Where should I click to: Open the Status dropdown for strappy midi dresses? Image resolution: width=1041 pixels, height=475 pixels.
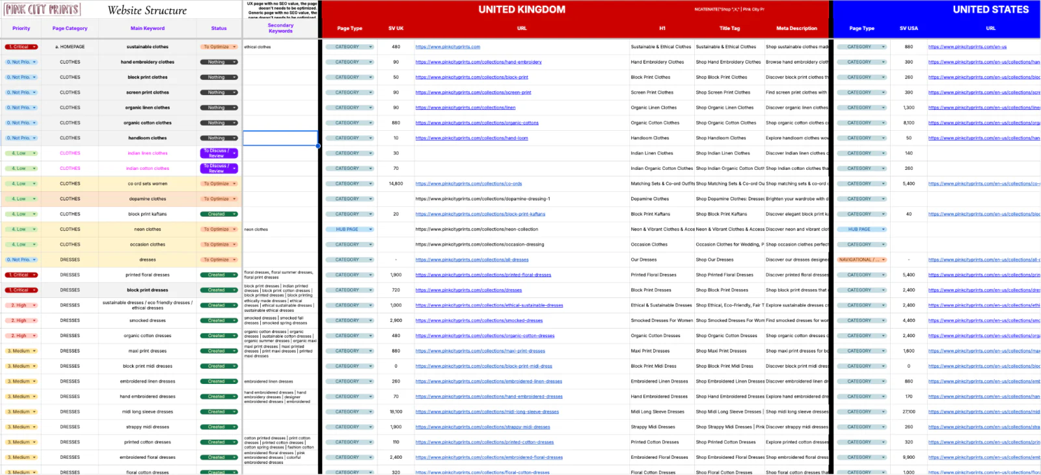[x=219, y=427]
